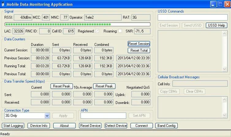Click the Cellular Broadcast list scroll up arrow
The height and width of the screenshot is (137, 231).
tap(224, 100)
